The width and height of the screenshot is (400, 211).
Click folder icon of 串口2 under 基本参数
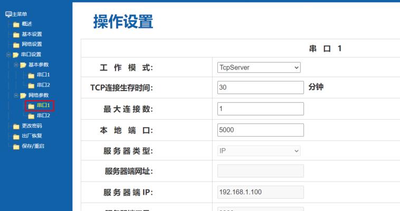click(x=31, y=85)
